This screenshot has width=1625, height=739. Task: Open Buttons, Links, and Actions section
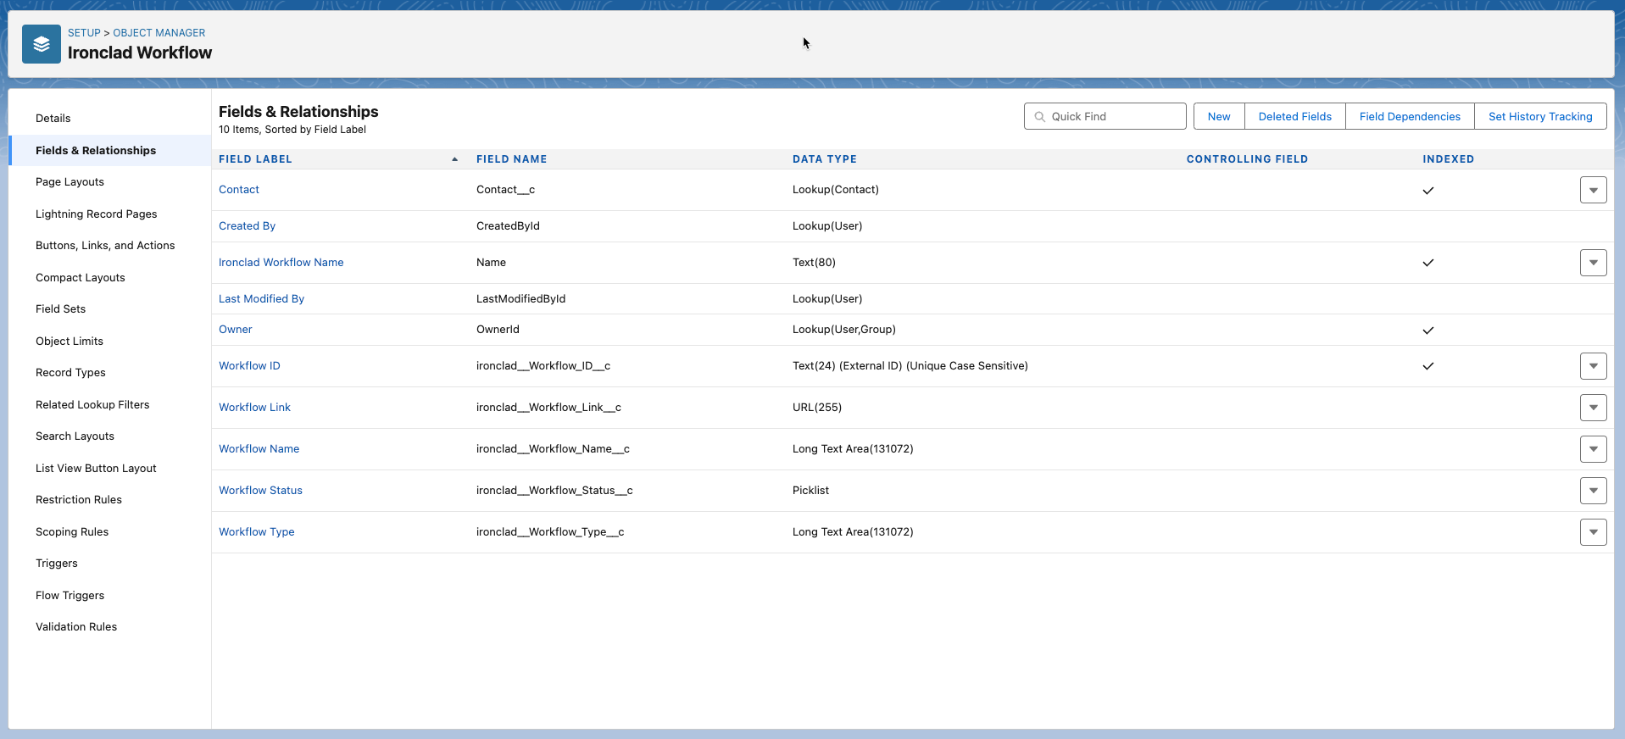point(105,246)
